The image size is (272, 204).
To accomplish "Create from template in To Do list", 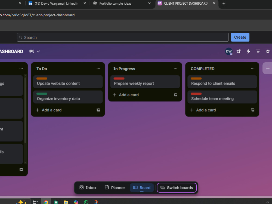I will pos(98,110).
